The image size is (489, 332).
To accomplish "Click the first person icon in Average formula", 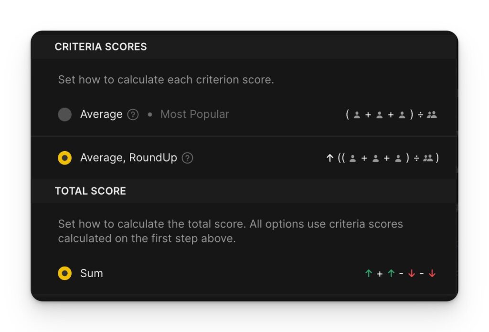I will tap(357, 115).
